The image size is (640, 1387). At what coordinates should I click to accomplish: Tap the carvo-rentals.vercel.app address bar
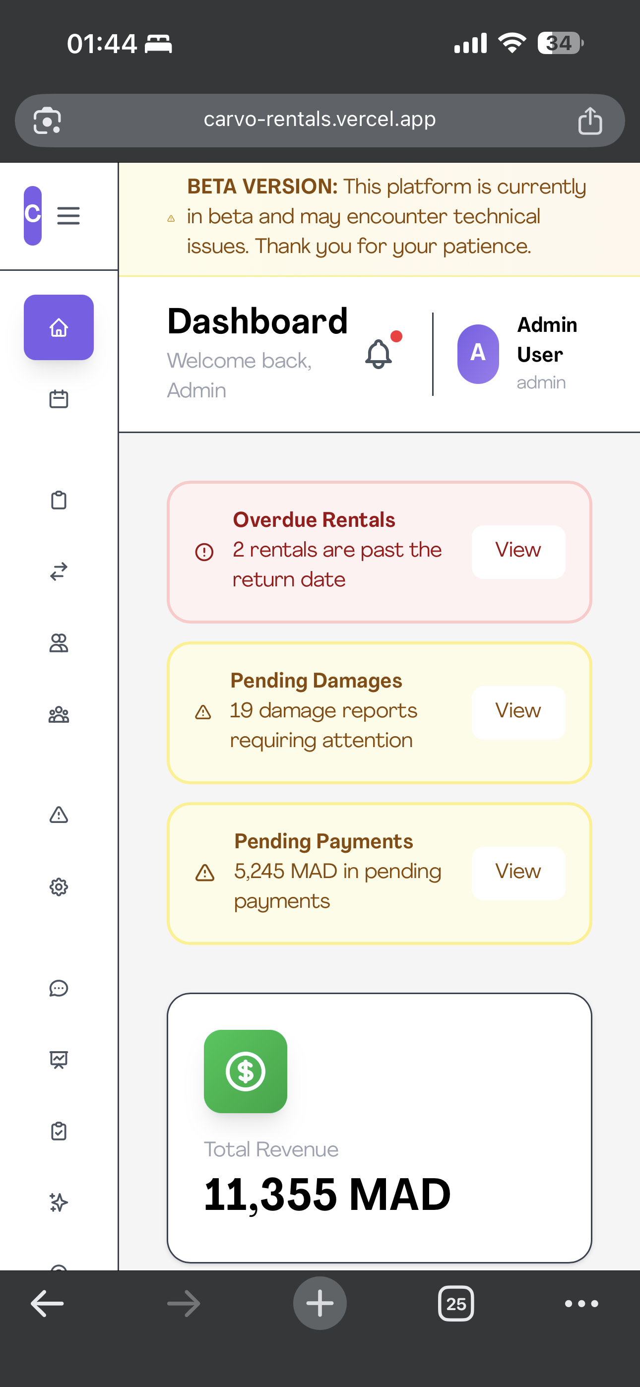pyautogui.click(x=320, y=120)
